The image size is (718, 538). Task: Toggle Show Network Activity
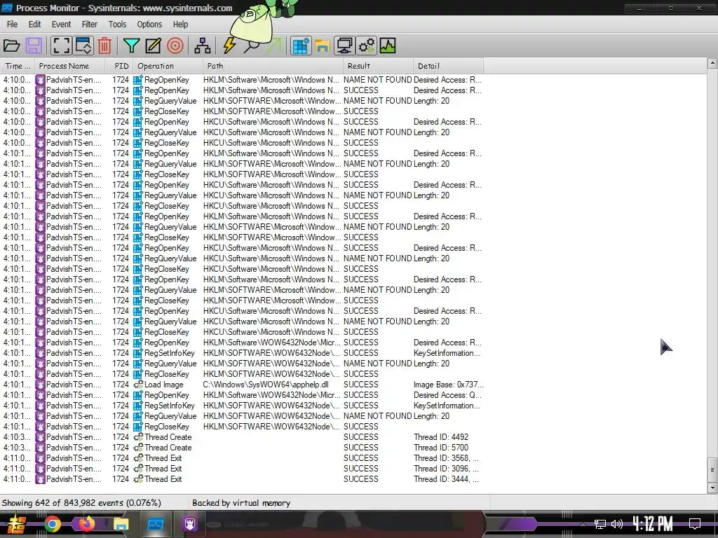point(344,46)
